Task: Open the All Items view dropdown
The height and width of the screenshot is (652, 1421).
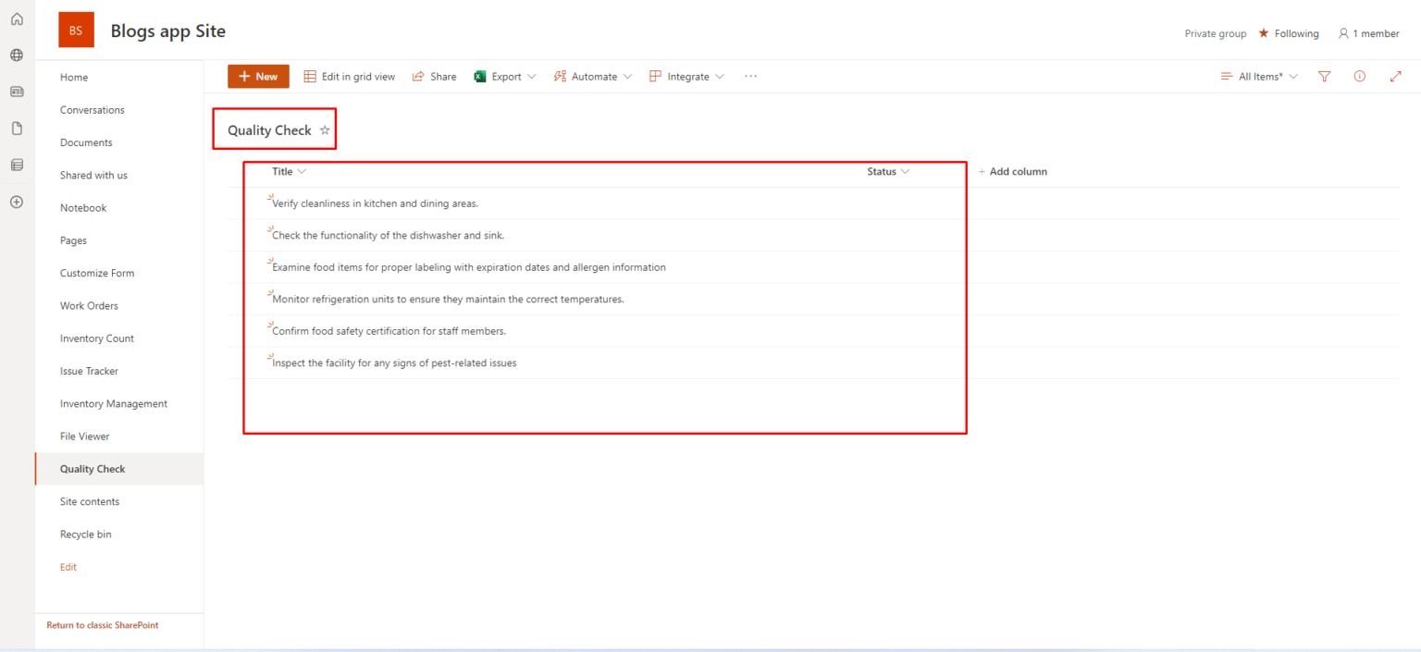Action: (1258, 76)
